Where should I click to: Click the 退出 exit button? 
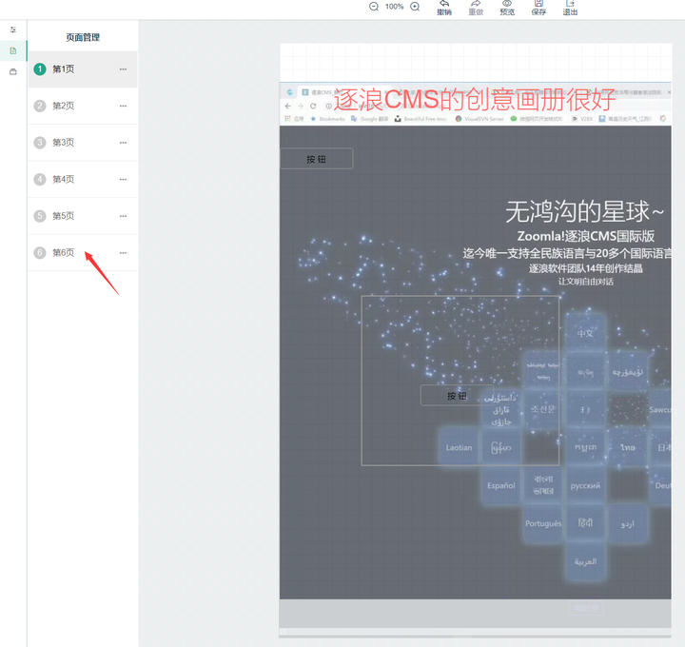(x=570, y=8)
